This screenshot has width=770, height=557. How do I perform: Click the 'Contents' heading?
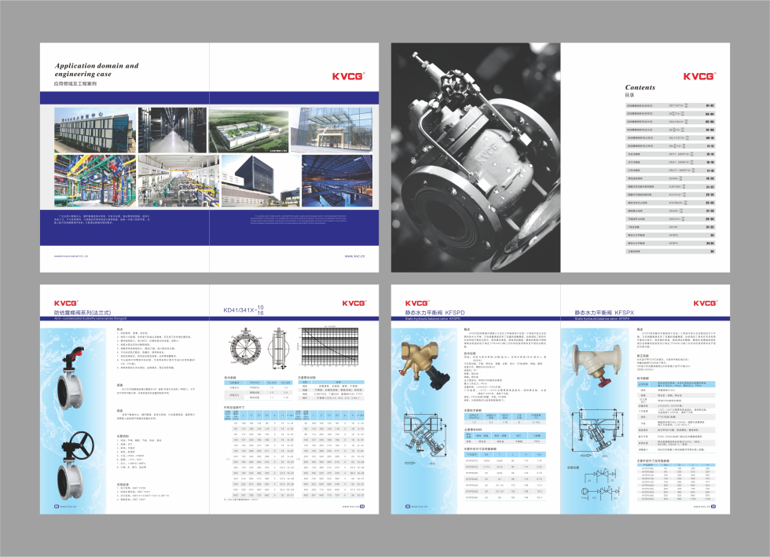(640, 87)
